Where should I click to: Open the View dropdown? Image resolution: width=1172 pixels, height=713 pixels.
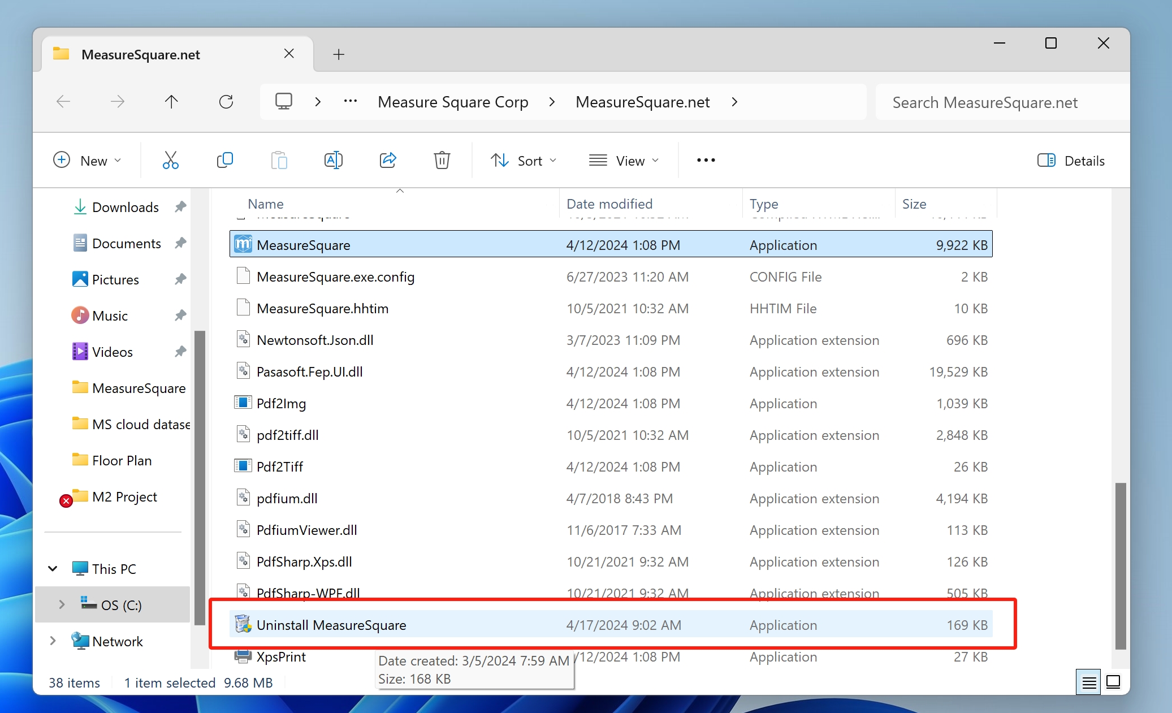tap(624, 161)
